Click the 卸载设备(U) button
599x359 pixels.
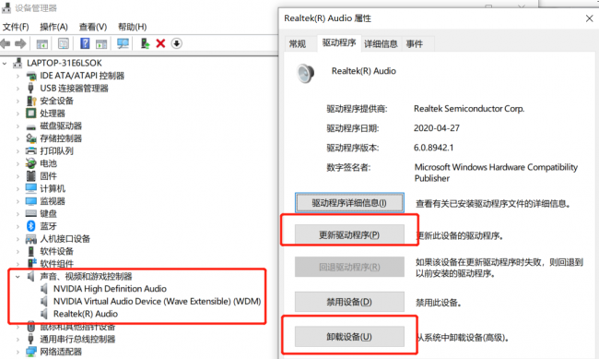[x=349, y=337]
